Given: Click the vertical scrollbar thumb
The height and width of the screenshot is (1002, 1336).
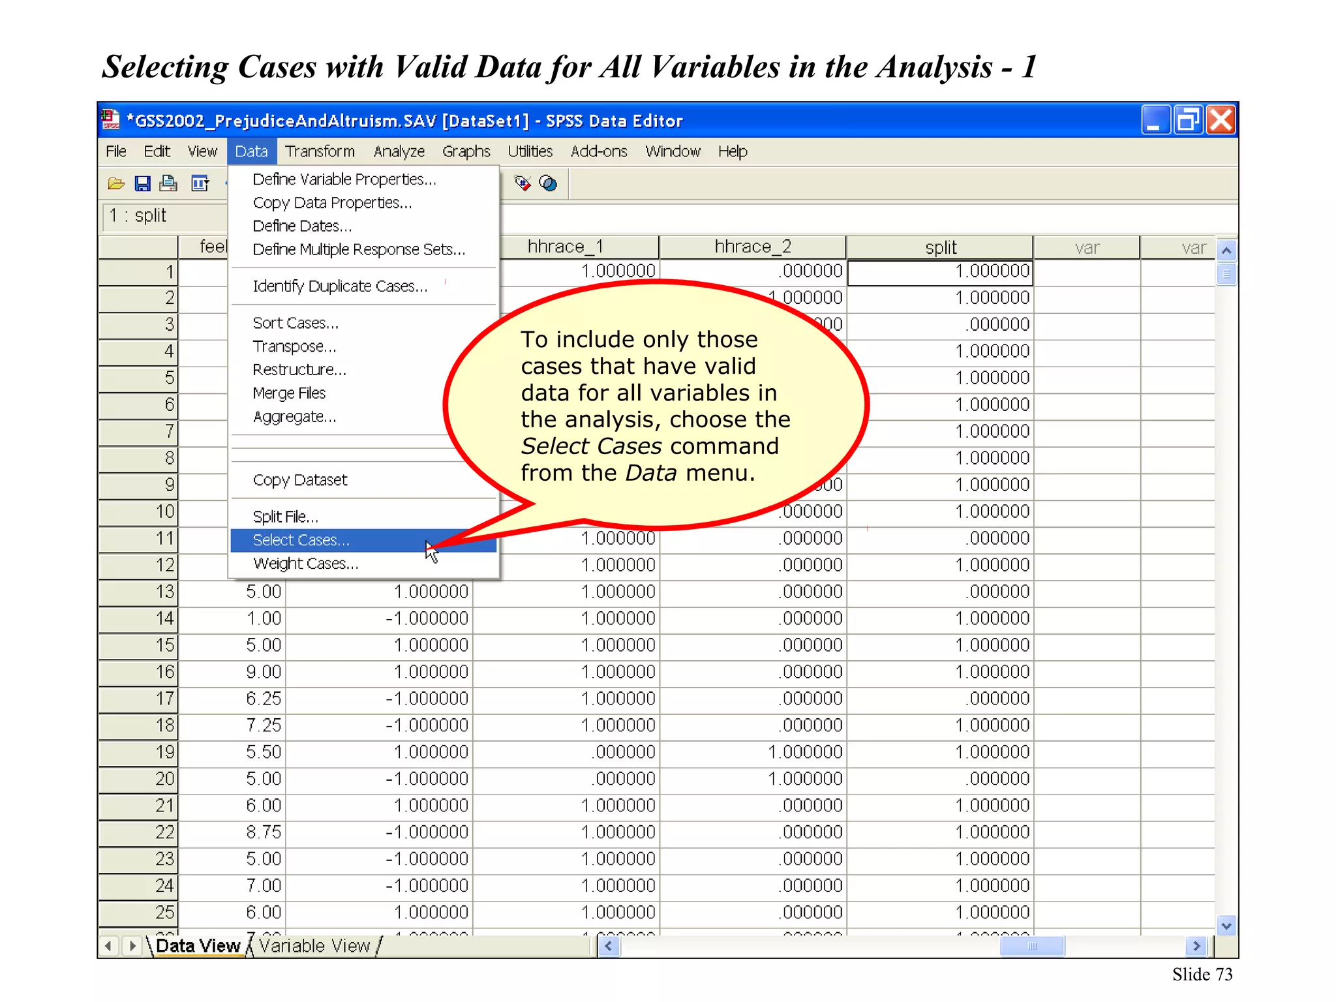Looking at the screenshot, I should [x=1226, y=274].
